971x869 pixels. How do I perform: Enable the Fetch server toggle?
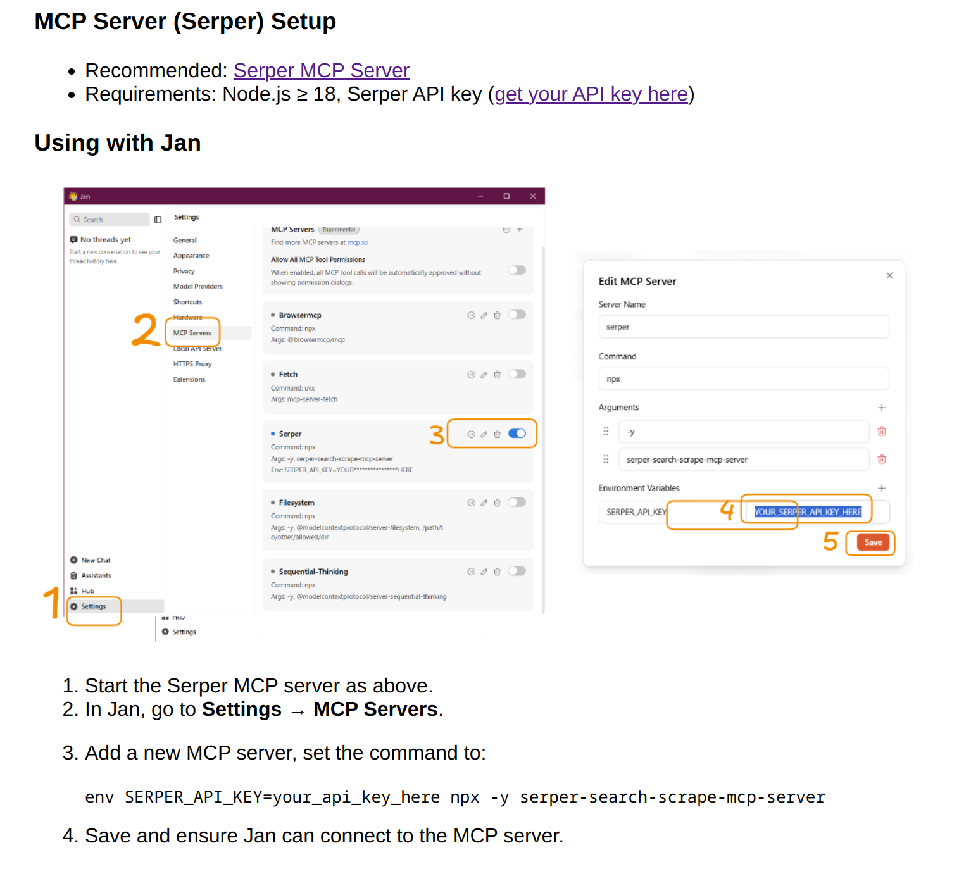point(517,374)
